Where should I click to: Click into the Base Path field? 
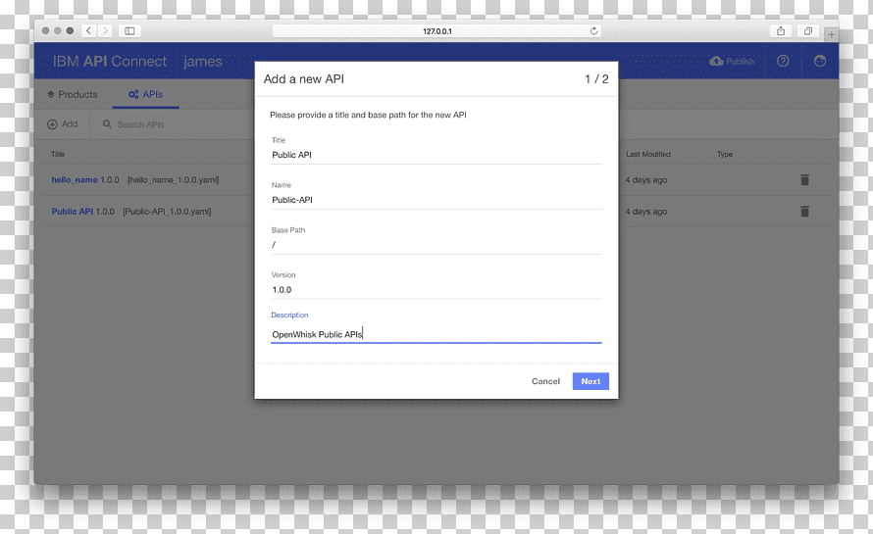tap(436, 245)
